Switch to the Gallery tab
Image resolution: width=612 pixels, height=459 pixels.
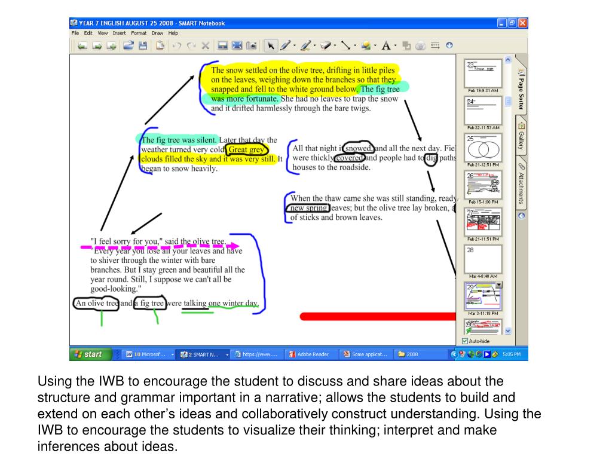tap(521, 135)
